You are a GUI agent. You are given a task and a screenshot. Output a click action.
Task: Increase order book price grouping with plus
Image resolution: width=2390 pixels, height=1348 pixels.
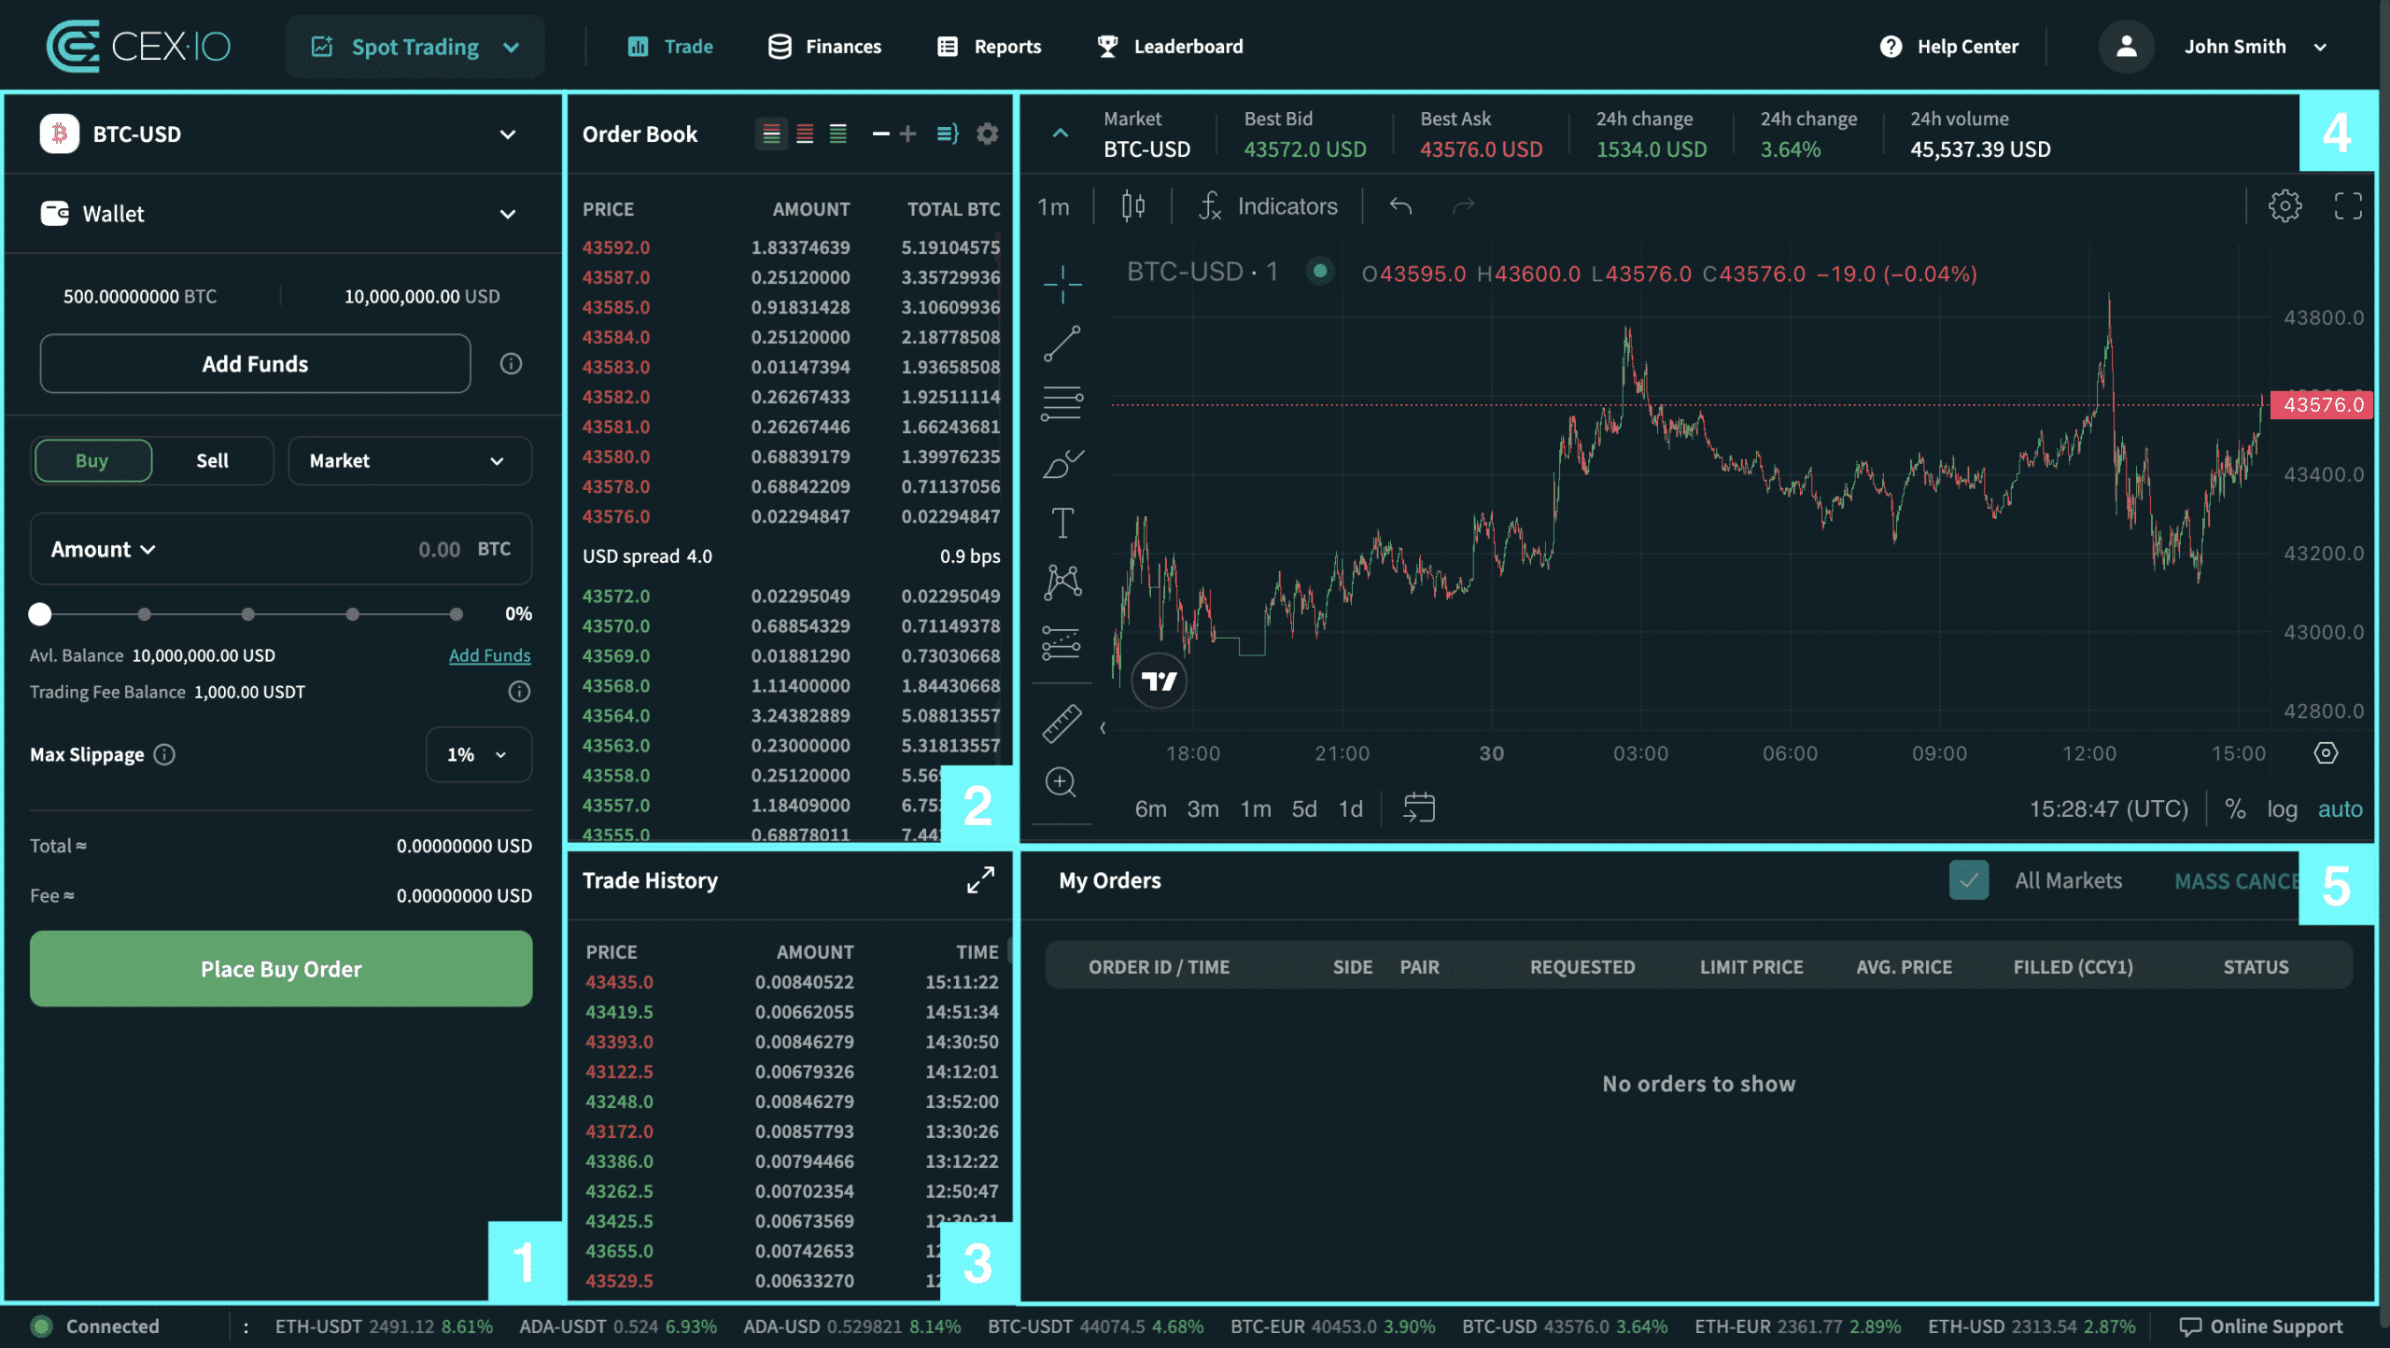click(907, 133)
